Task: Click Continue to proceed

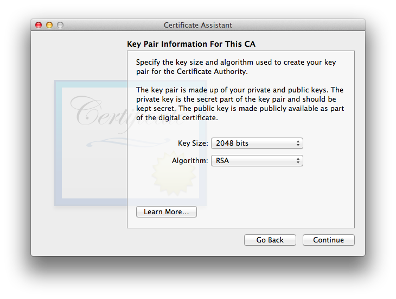Action: pyautogui.click(x=328, y=240)
